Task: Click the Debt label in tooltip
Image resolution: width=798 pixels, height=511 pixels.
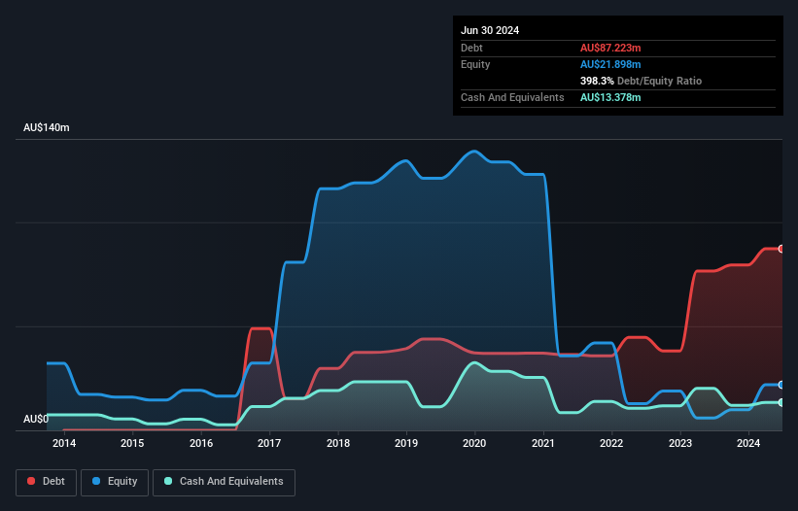Action: pyautogui.click(x=471, y=48)
